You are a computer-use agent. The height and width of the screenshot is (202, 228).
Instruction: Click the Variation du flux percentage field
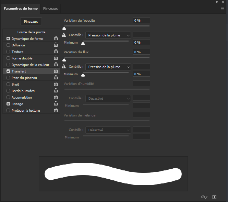pyautogui.click(x=141, y=52)
